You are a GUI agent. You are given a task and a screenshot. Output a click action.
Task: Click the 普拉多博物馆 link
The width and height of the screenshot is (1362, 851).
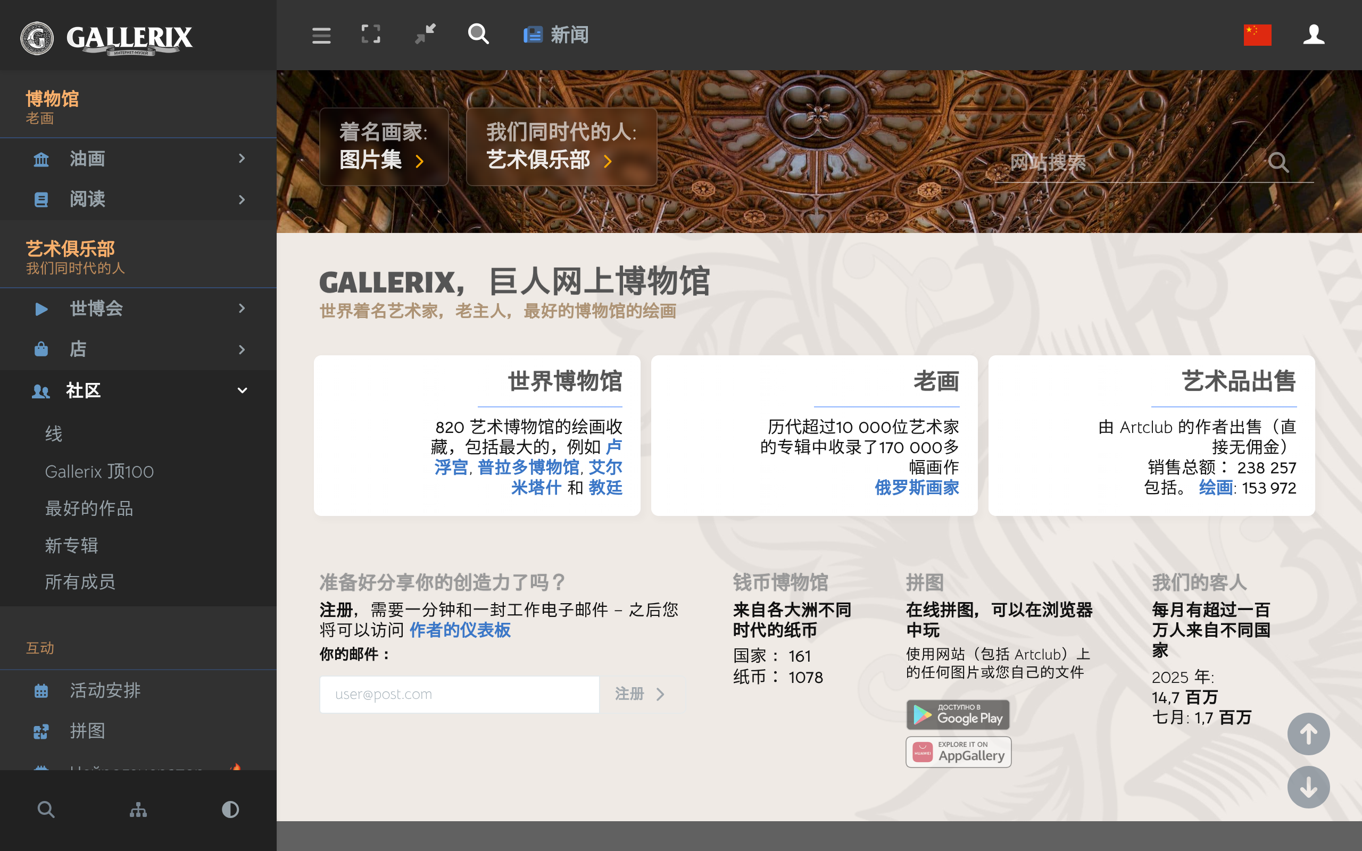528,467
